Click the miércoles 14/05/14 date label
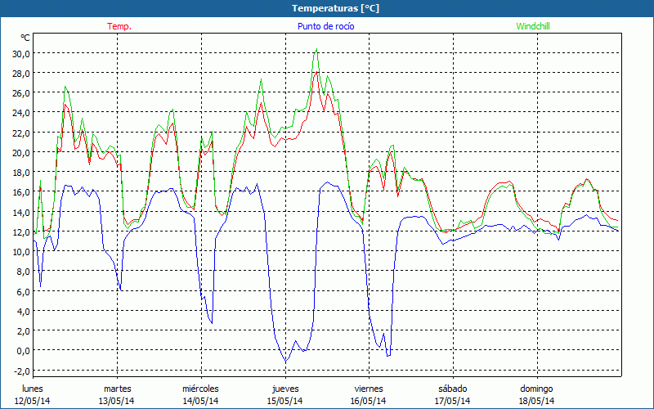The width and height of the screenshot is (654, 409). tap(200, 394)
